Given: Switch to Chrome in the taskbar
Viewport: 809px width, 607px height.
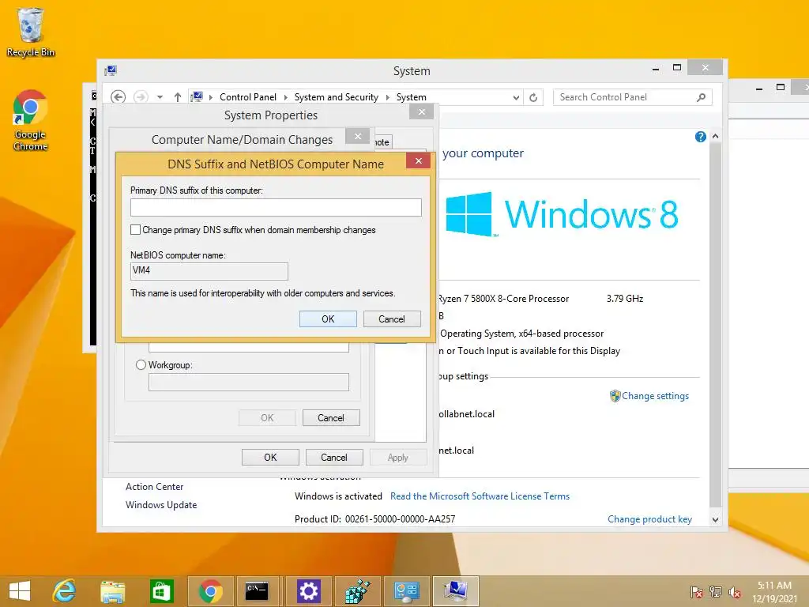Looking at the screenshot, I should 210,591.
